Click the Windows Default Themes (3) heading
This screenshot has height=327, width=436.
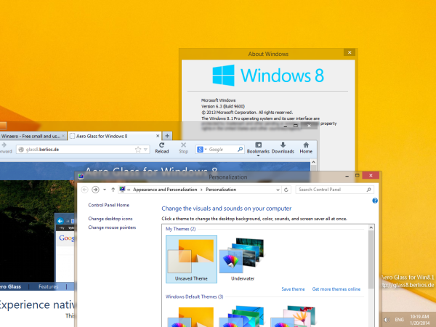coord(194,296)
